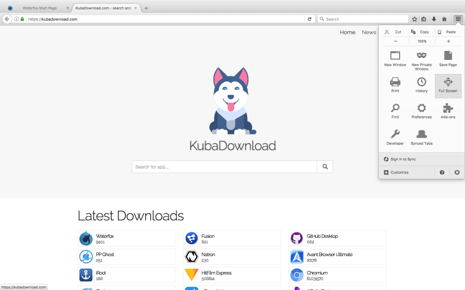Open the Avant Browser Ultimate entry

tap(338, 257)
